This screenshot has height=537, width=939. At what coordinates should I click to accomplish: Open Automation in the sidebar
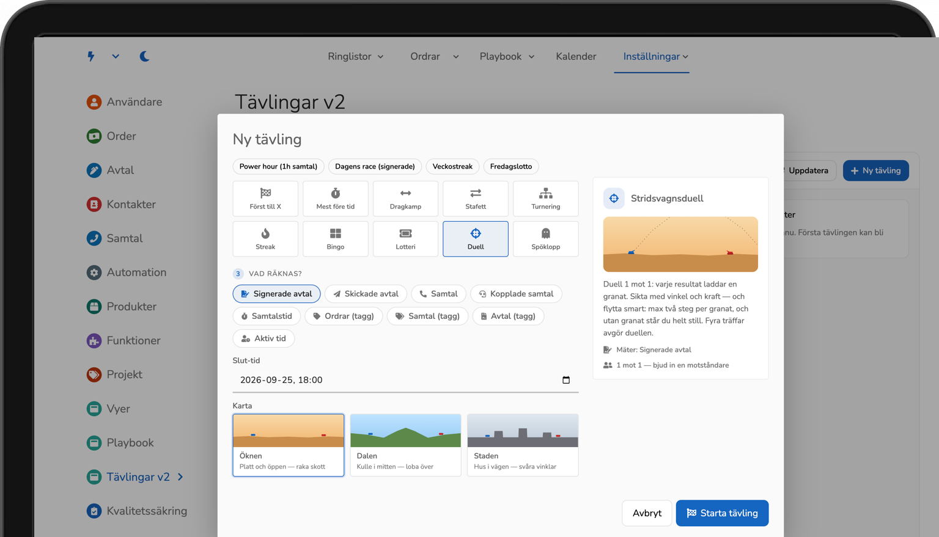point(127,272)
